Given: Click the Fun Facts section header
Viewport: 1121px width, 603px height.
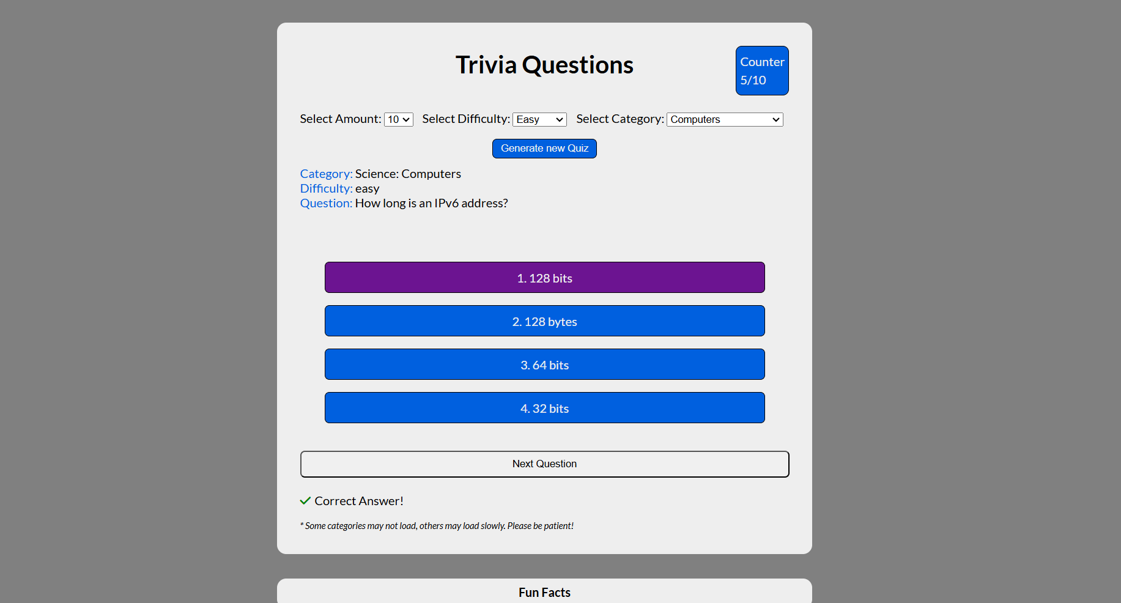Looking at the screenshot, I should (544, 592).
